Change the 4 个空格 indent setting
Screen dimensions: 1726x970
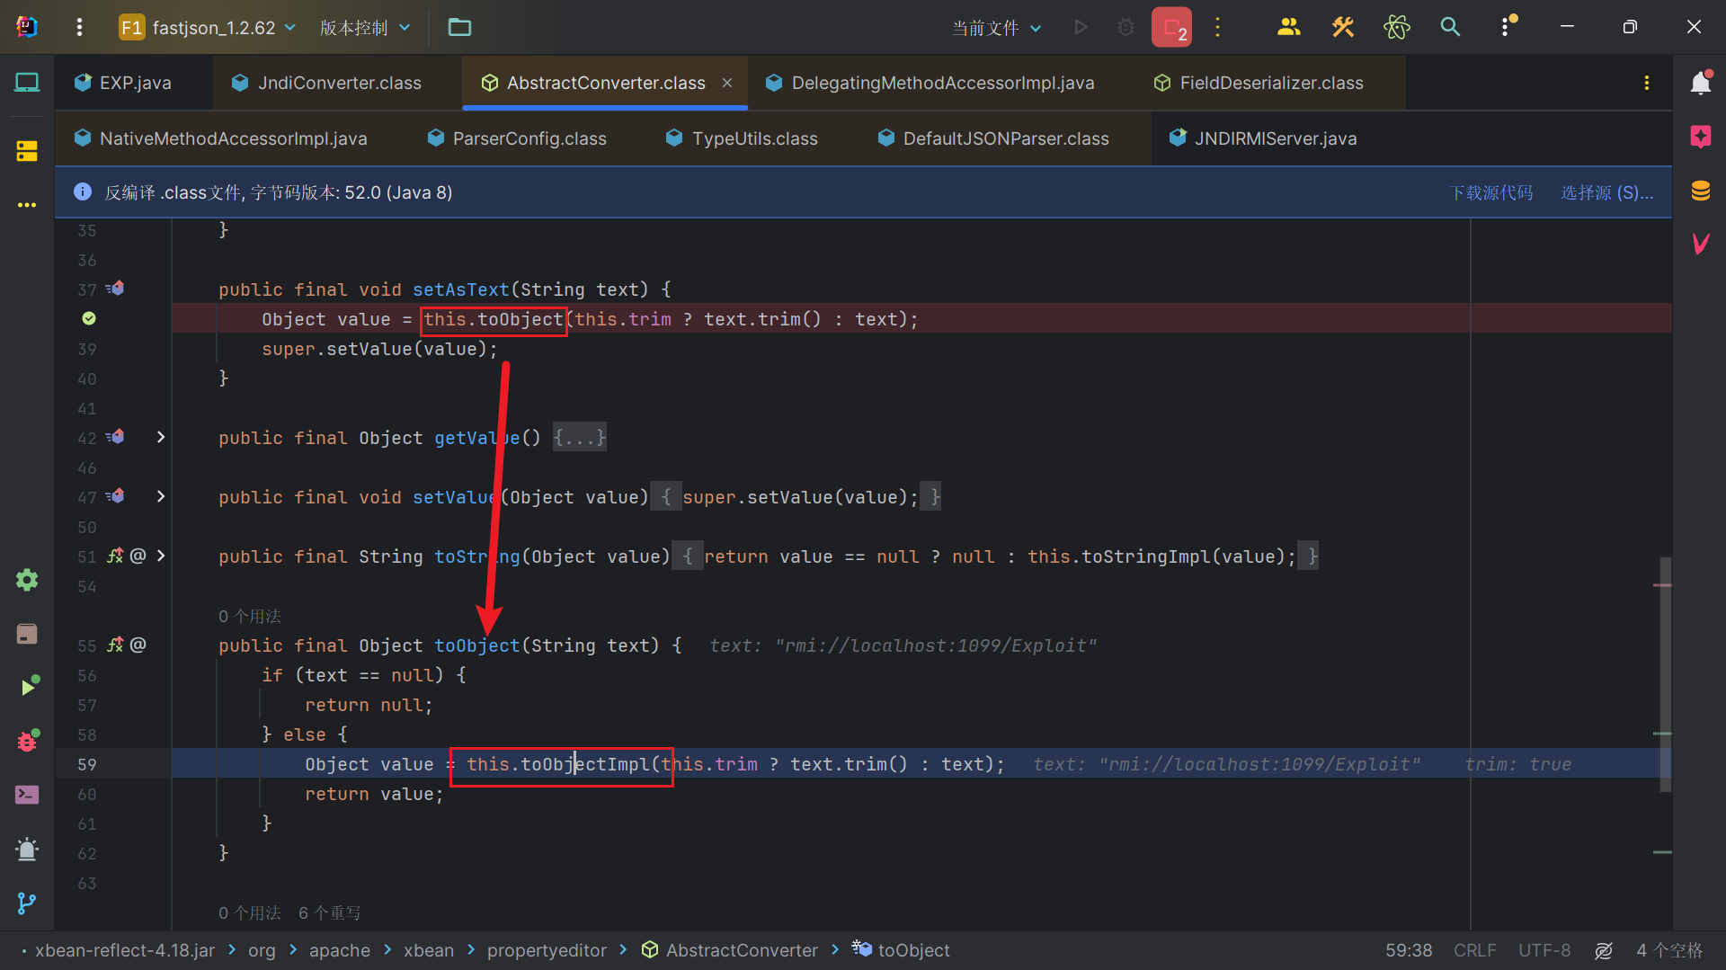[x=1669, y=950]
